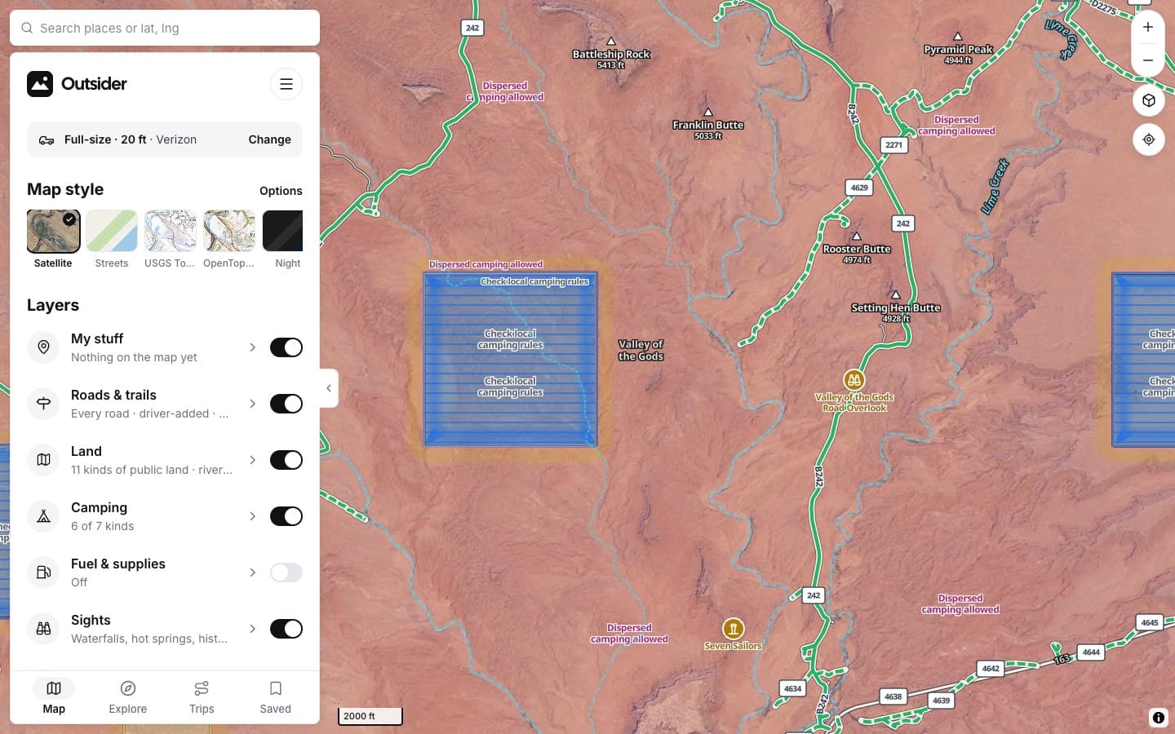Viewport: 1175px width, 734px height.
Task: Zoom out with the minus button
Action: [x=1148, y=60]
